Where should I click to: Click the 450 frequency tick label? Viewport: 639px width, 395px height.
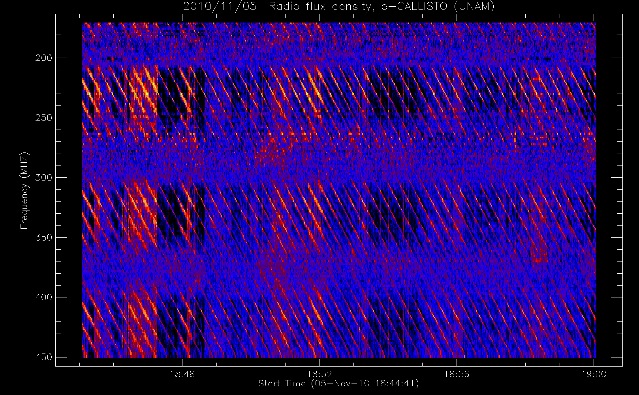(43, 357)
